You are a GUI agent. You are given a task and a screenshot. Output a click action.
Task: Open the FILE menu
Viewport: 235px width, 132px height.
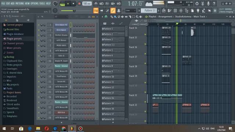click(x=3, y=3)
